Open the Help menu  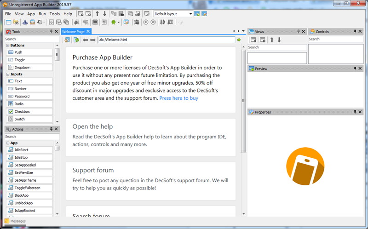[x=68, y=14]
